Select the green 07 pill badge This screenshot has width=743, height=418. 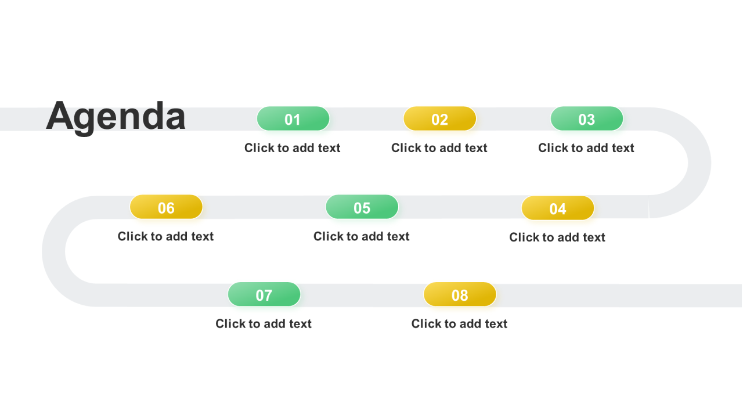point(264,295)
